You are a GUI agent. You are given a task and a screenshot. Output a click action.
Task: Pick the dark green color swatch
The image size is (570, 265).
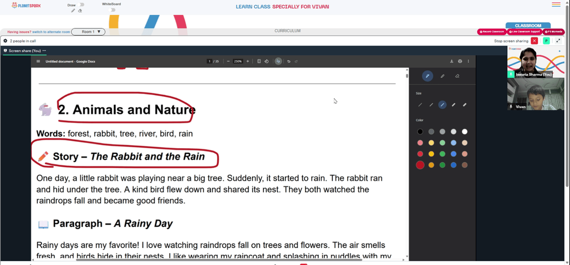[442, 165]
